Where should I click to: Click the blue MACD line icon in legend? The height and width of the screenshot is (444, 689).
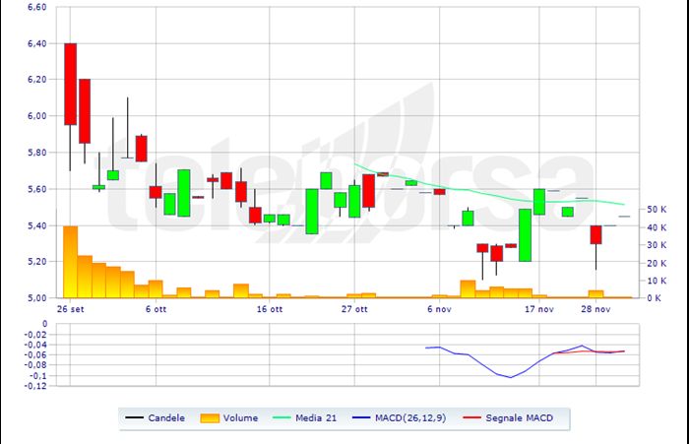pyautogui.click(x=361, y=418)
